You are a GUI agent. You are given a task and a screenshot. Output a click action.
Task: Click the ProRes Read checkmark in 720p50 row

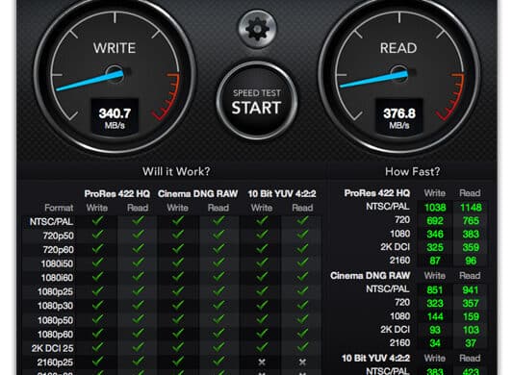(x=138, y=235)
